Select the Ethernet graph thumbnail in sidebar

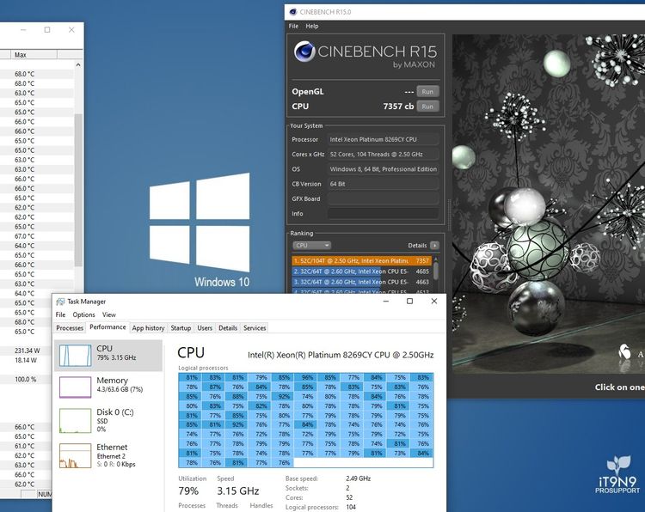coord(76,455)
